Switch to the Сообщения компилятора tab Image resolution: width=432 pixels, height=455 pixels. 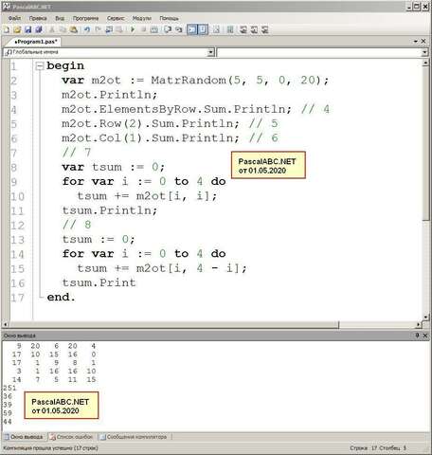tap(134, 437)
